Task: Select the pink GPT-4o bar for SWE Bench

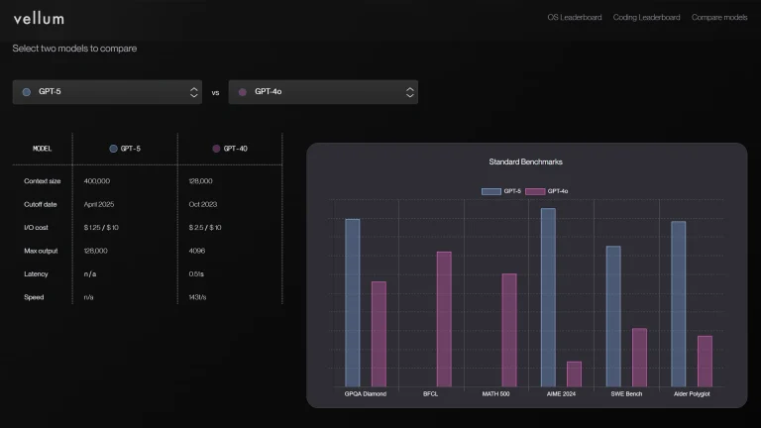Action: (639, 357)
